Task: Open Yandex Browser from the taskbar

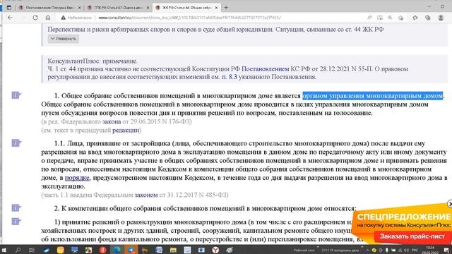Action: 215,250
